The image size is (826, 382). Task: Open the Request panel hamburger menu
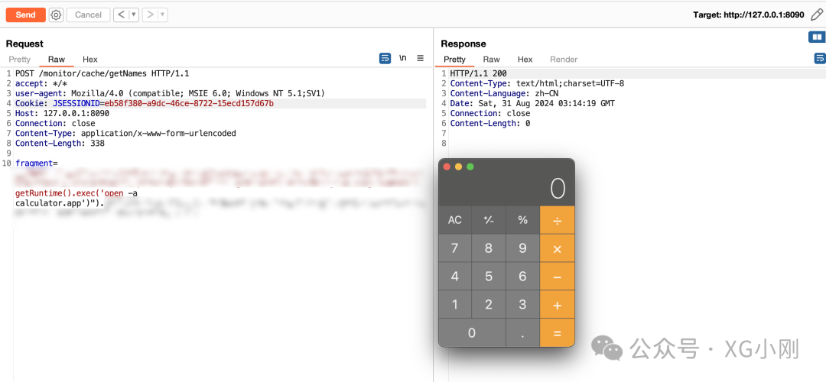point(421,58)
